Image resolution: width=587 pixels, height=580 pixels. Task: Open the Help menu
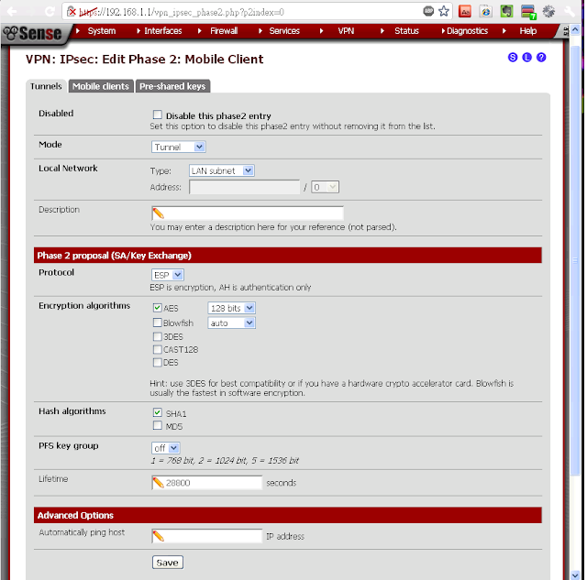click(528, 31)
